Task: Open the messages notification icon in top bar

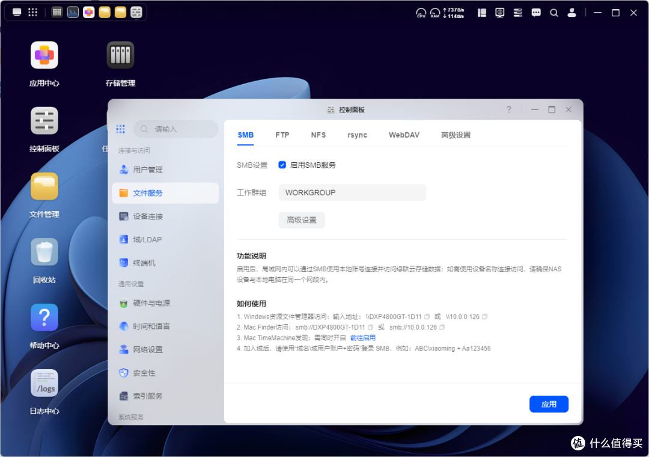Action: (536, 13)
